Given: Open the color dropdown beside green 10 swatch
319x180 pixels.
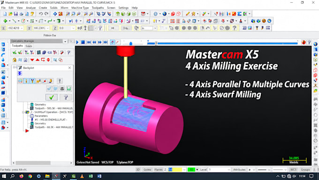Looking at the screenshot, I should coord(197,170).
